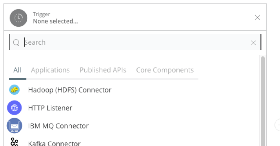280x146 pixels.
Task: Pick IBM MQ Connector from list
Action: tap(58, 126)
